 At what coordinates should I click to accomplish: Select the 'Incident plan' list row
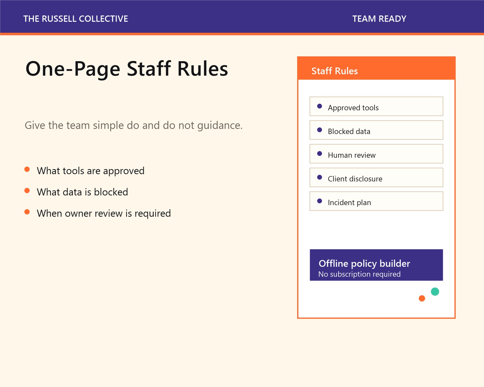point(376,201)
